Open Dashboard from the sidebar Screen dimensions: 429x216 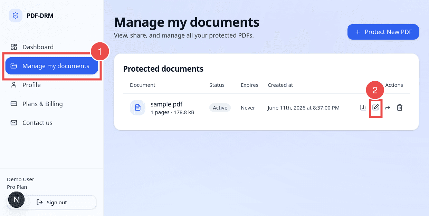52,47
